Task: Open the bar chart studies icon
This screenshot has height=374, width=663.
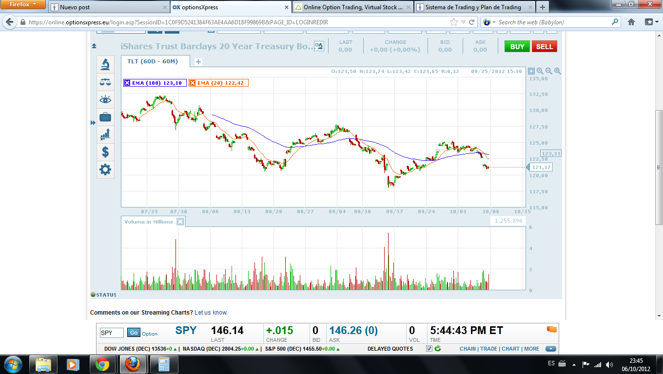Action: click(105, 134)
